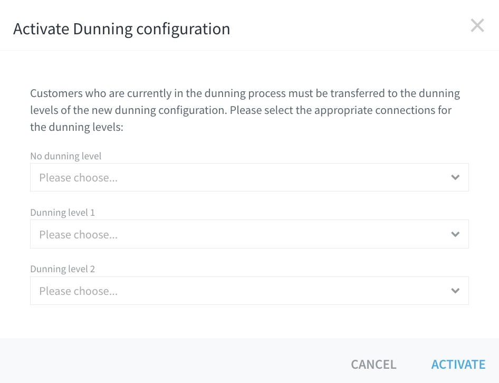Click the chevron arrow for Dunning level 1
The image size is (499, 383).
click(x=455, y=234)
